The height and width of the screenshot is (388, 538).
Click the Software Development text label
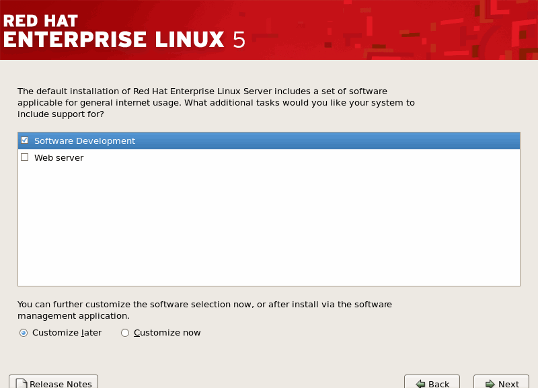coord(85,141)
